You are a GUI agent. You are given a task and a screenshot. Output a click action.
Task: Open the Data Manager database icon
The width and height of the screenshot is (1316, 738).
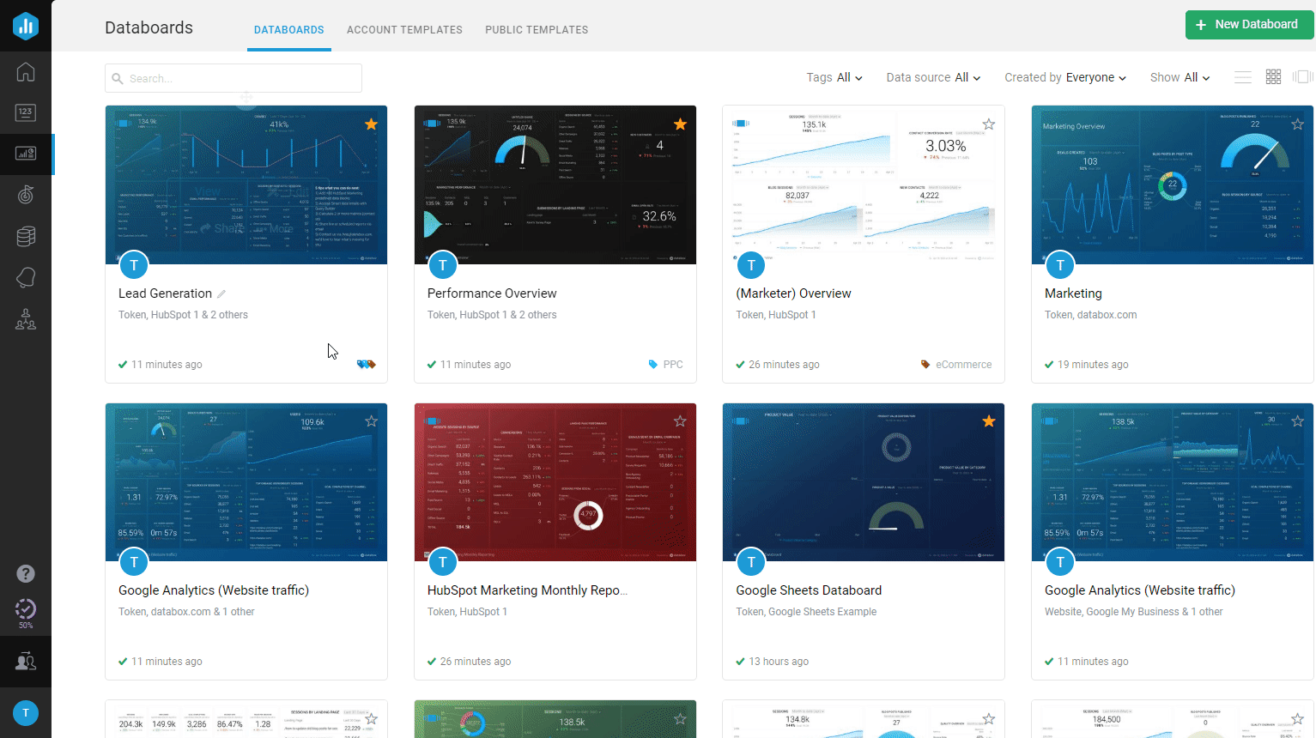(26, 236)
